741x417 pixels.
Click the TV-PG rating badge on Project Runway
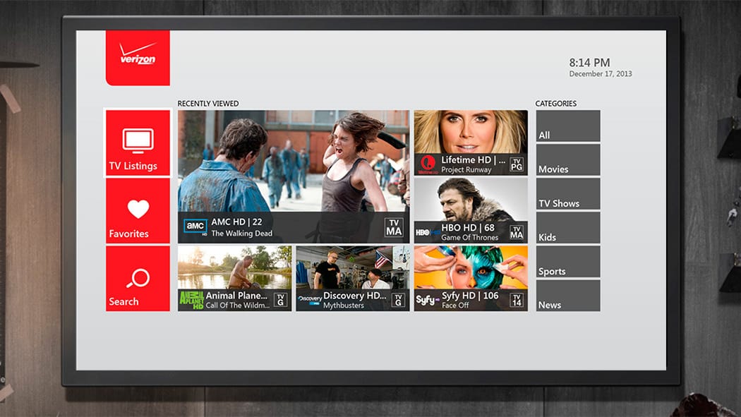click(517, 164)
